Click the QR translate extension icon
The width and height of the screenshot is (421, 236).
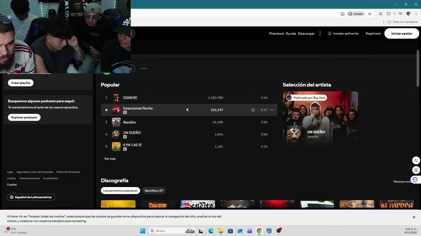tap(381, 14)
